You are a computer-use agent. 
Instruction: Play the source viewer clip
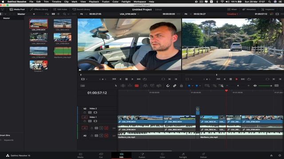pyautogui.click(x=132, y=79)
